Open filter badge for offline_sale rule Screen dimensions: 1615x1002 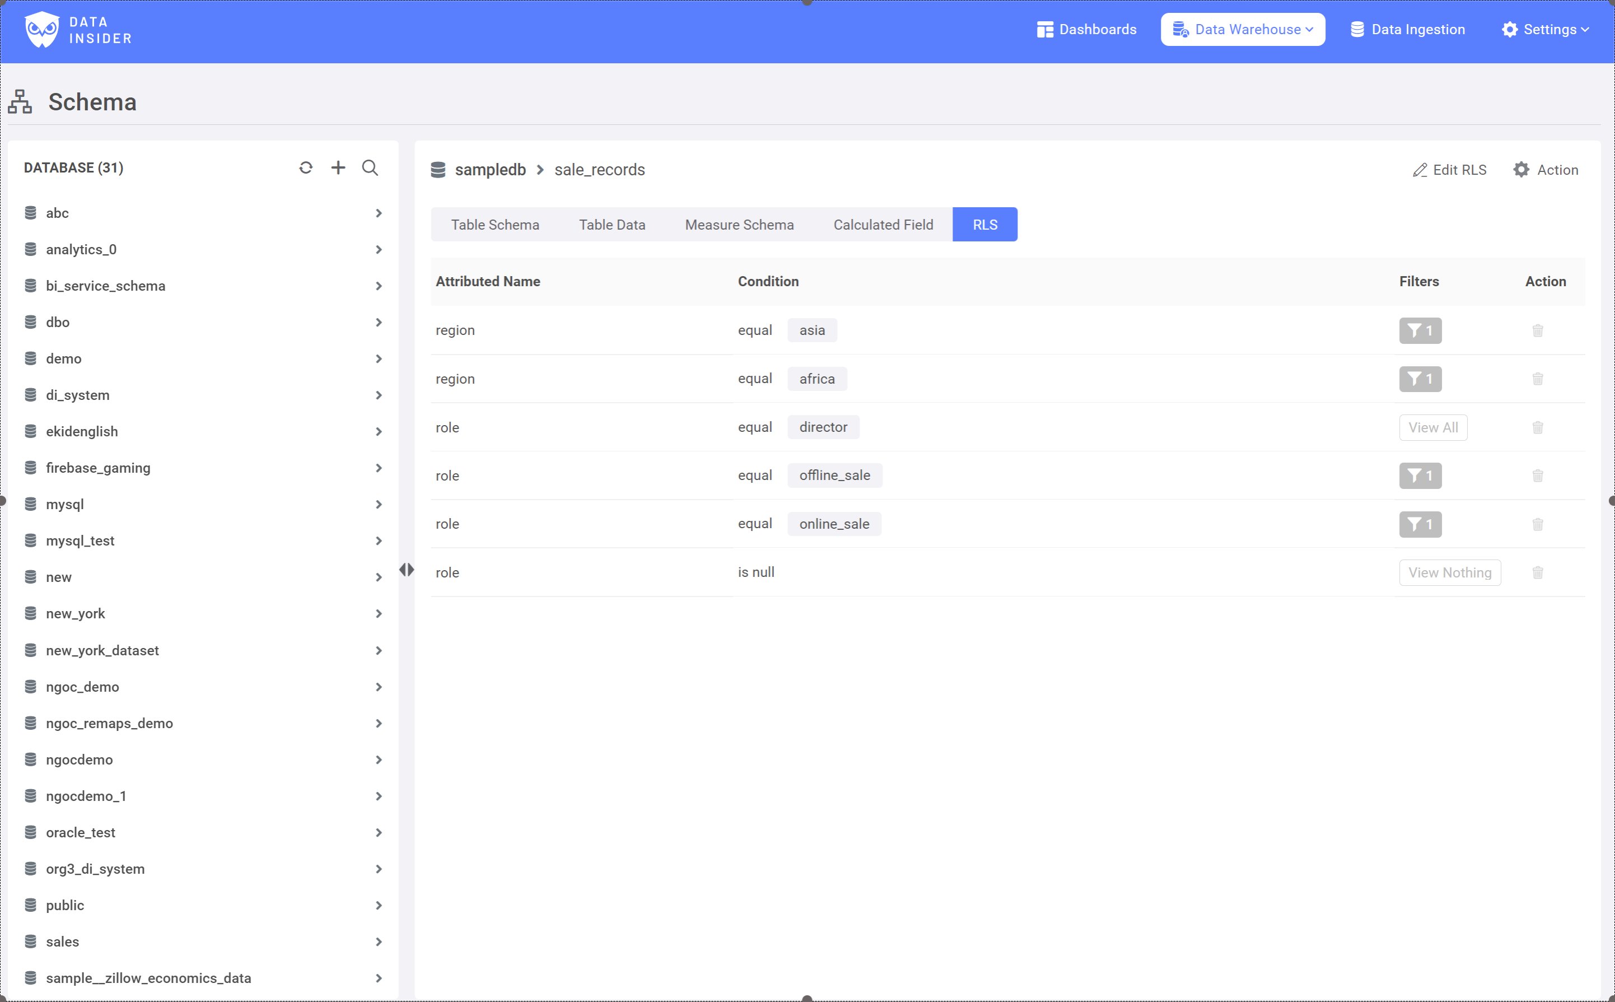click(1420, 476)
